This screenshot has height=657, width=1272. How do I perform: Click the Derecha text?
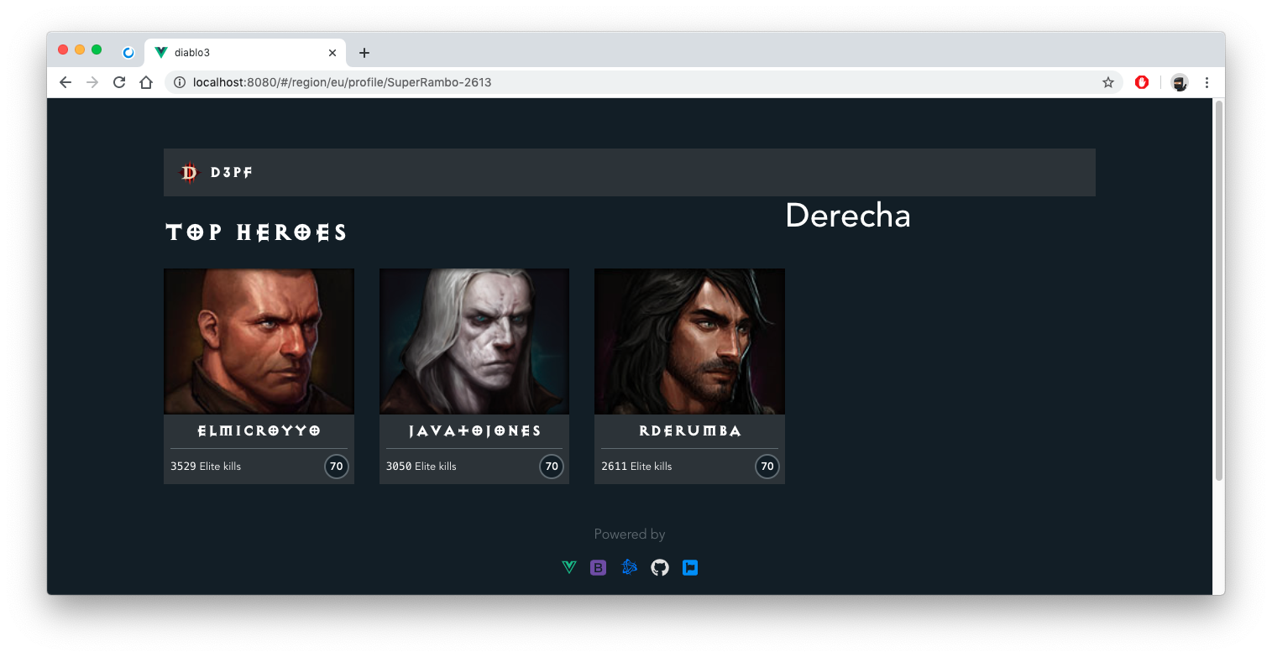coord(848,216)
